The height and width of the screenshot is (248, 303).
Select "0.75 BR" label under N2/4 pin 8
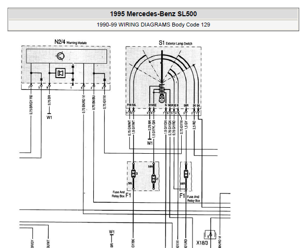click(50, 100)
